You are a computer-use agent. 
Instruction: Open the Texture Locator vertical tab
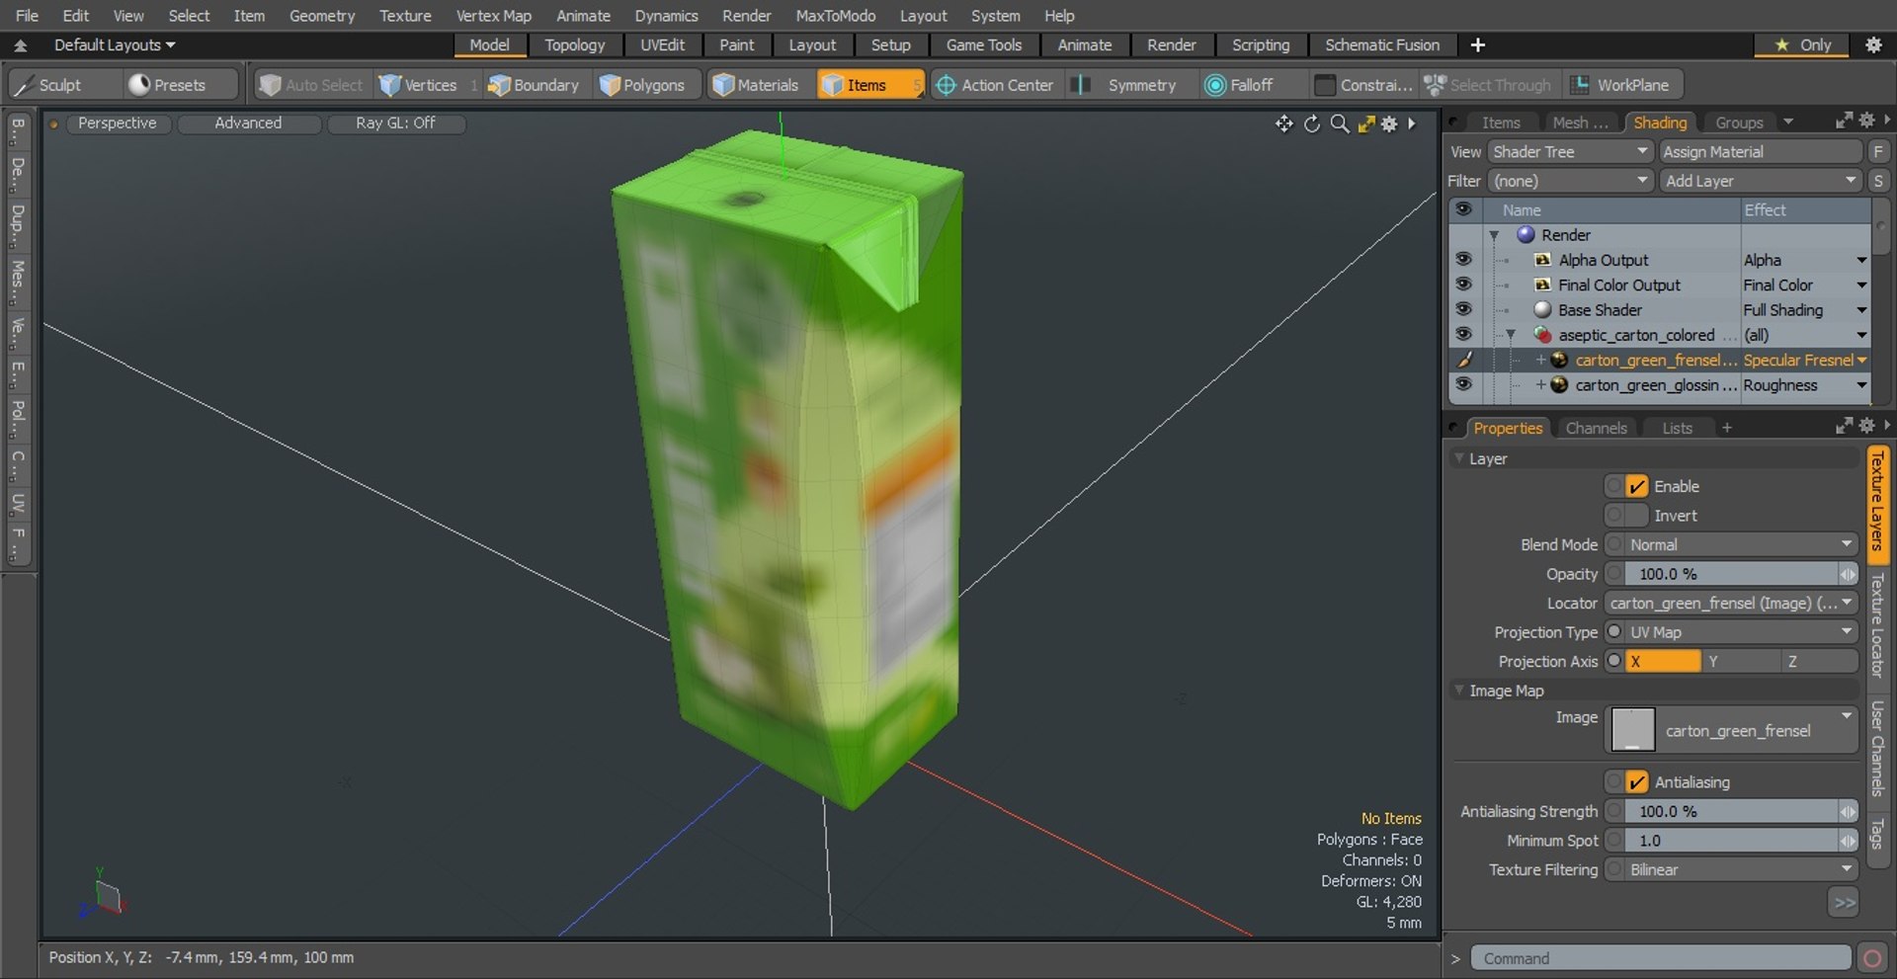[1877, 625]
